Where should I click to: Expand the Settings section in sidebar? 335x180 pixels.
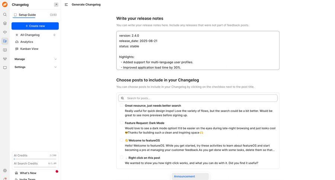click(x=35, y=67)
